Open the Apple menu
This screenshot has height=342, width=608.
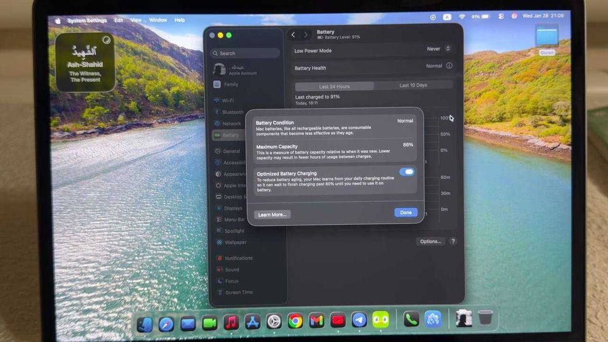[x=58, y=21]
